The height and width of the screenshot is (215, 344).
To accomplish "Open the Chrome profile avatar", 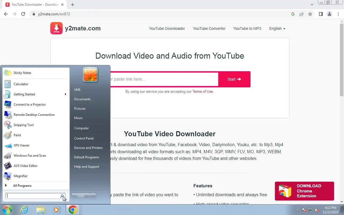I will tap(329, 14).
